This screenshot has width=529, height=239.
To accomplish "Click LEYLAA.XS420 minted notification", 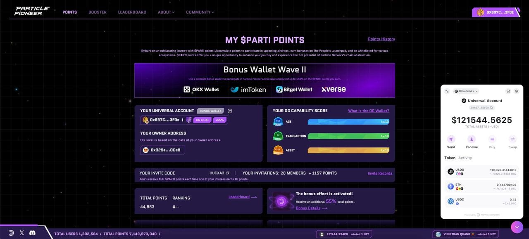I will (345, 234).
